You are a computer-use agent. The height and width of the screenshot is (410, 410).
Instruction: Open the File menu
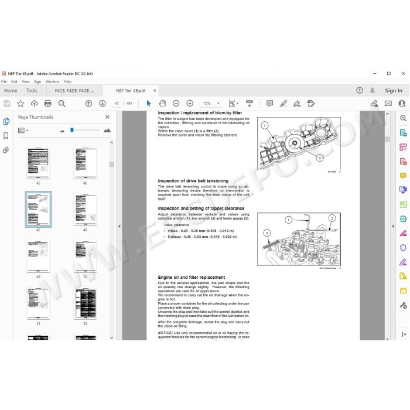(4, 81)
